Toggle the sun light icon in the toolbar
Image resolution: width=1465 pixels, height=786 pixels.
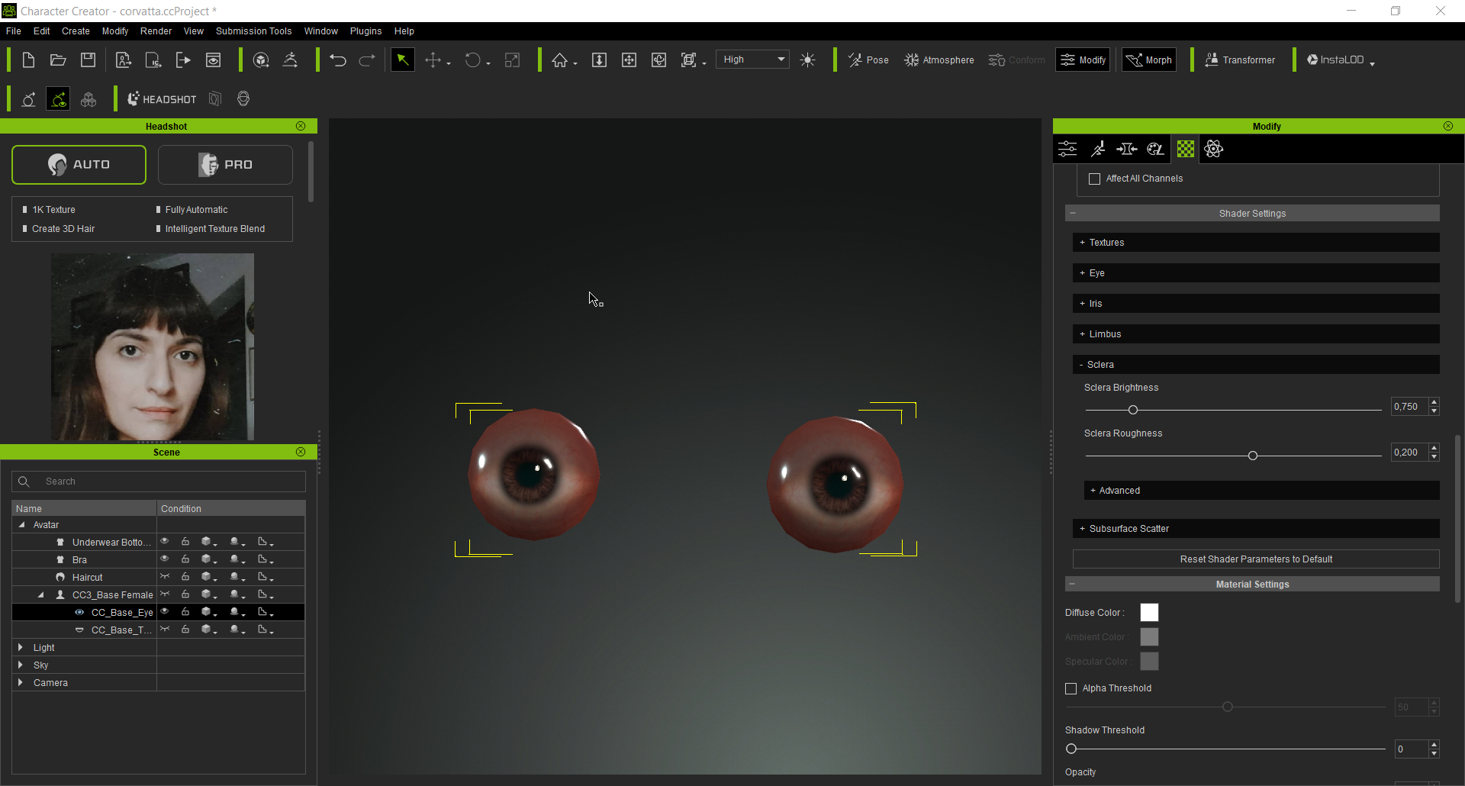pos(808,60)
